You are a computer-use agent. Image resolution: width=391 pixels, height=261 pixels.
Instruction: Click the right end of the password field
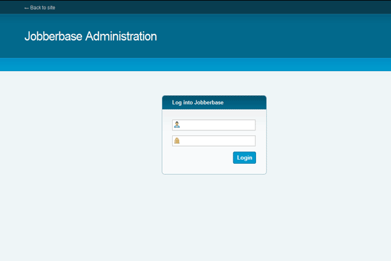click(x=250, y=141)
